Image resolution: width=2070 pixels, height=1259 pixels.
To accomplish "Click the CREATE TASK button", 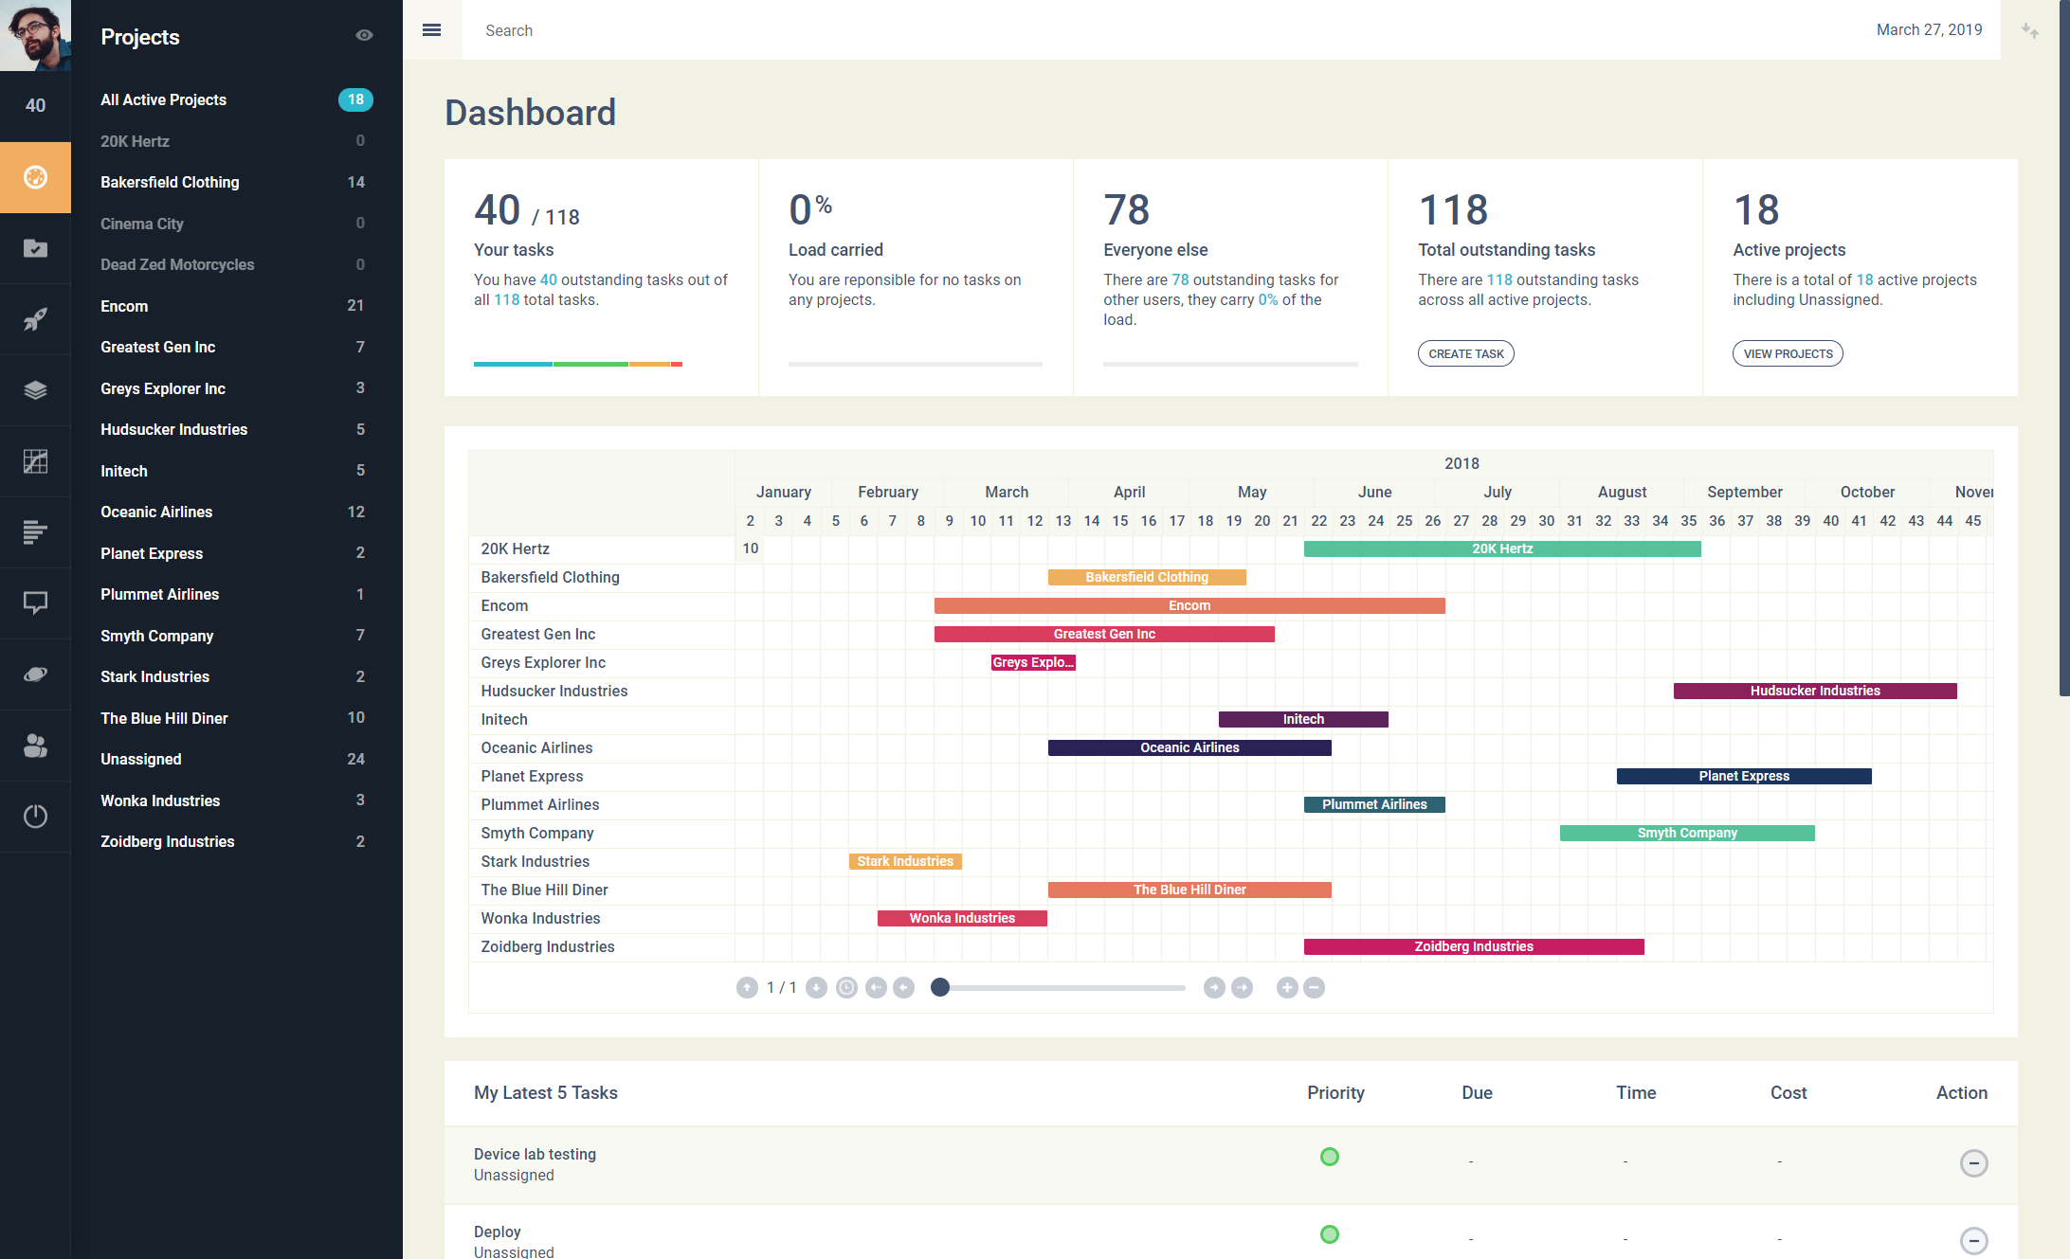I will tap(1465, 353).
